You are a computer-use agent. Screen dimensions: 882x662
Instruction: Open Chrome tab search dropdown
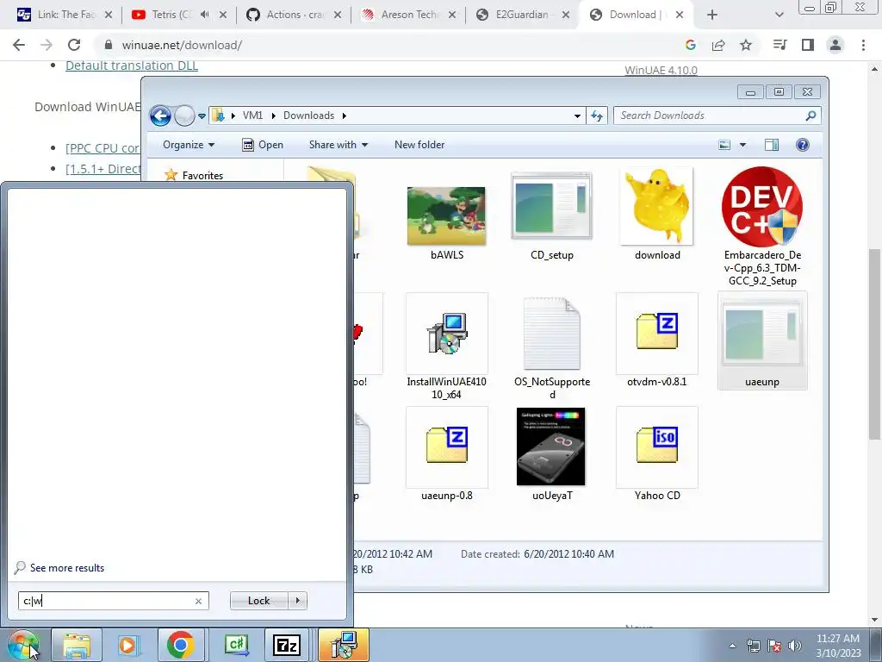pyautogui.click(x=779, y=15)
